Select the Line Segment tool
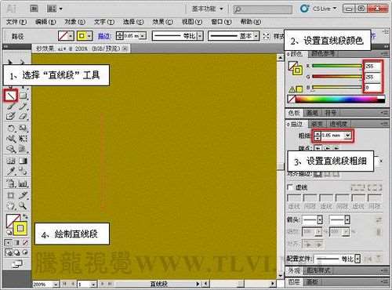This screenshot has width=392, height=290. click(11, 96)
